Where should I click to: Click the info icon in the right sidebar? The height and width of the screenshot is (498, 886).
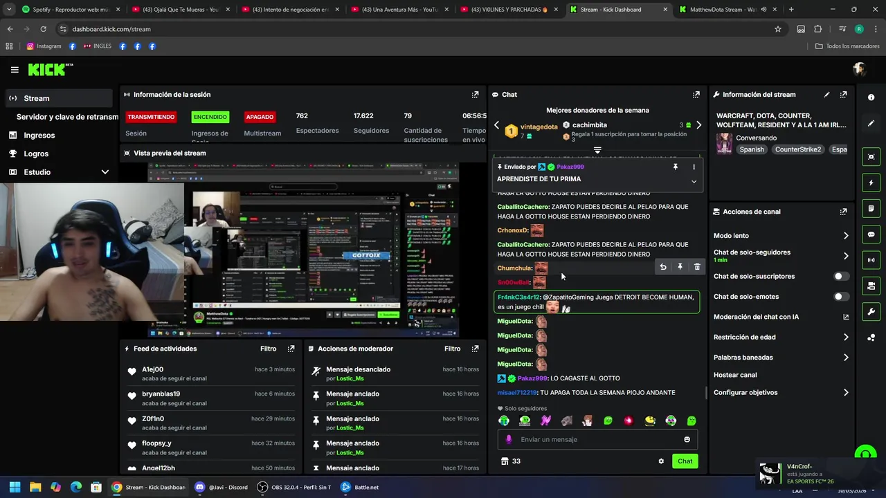[x=871, y=98]
